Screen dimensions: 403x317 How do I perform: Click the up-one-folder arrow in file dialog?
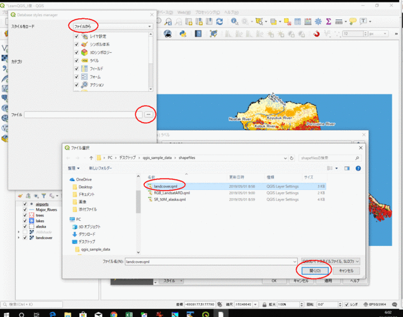[x=91, y=158]
